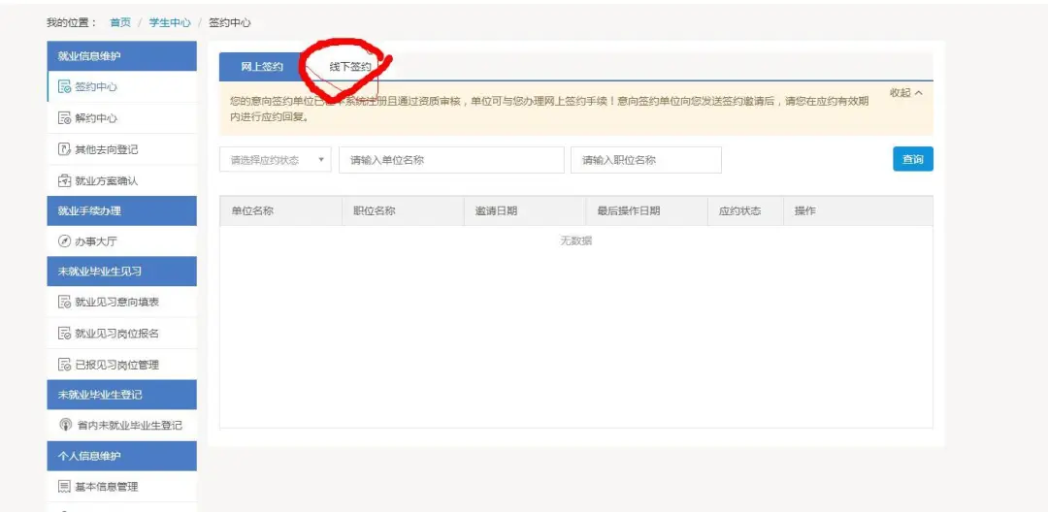Image resolution: width=1048 pixels, height=512 pixels.
Task: Collapse the notice with 收起
Action: tap(905, 93)
